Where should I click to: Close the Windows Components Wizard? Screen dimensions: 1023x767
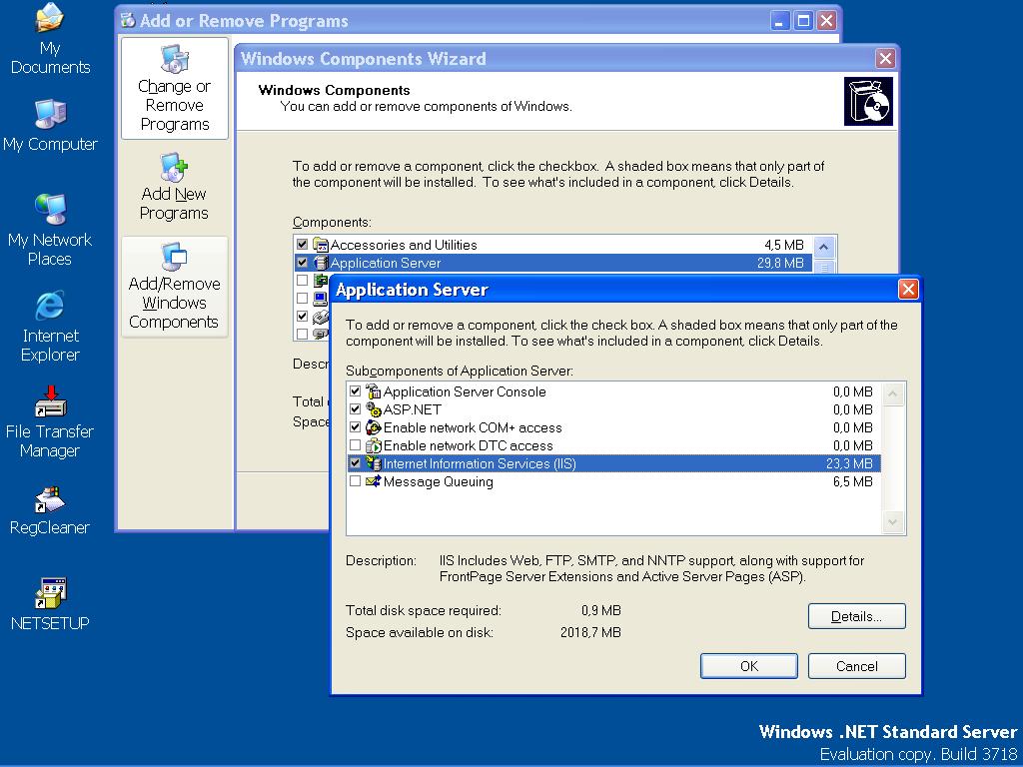(x=885, y=59)
